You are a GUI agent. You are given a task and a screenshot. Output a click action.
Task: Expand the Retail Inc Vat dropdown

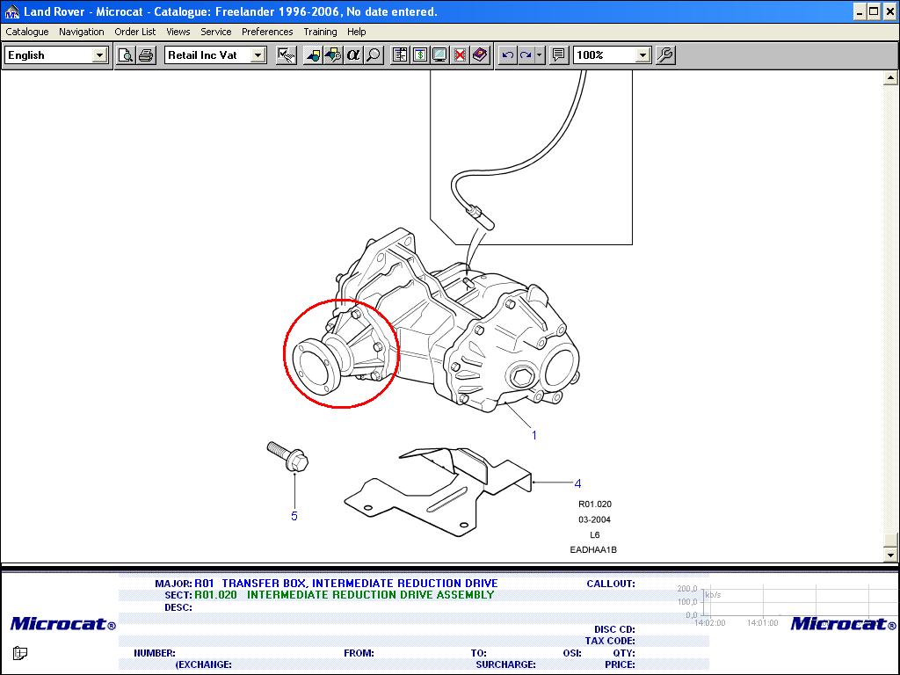[258, 55]
